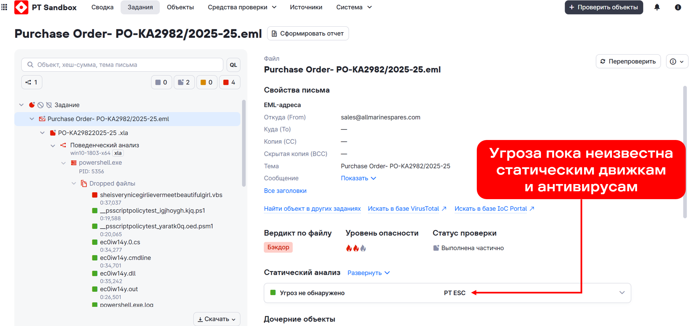Click the magnifier icon in search field

pyautogui.click(x=30, y=65)
